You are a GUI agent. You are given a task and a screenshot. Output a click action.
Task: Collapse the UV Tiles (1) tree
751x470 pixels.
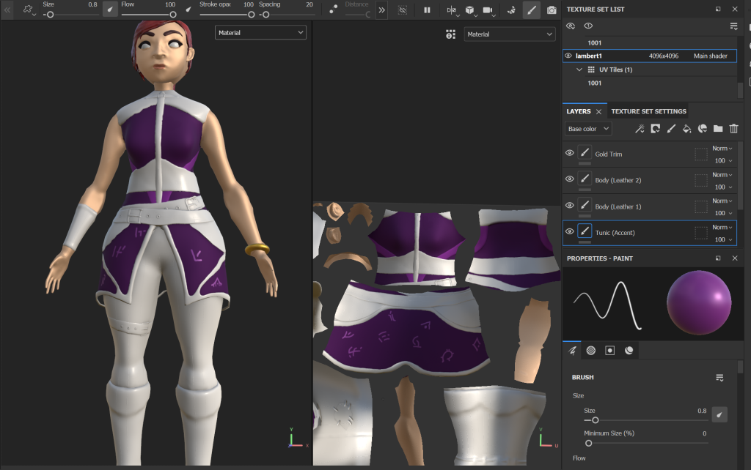pyautogui.click(x=579, y=70)
